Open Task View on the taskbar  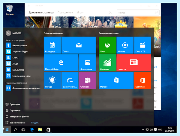(x=23, y=130)
